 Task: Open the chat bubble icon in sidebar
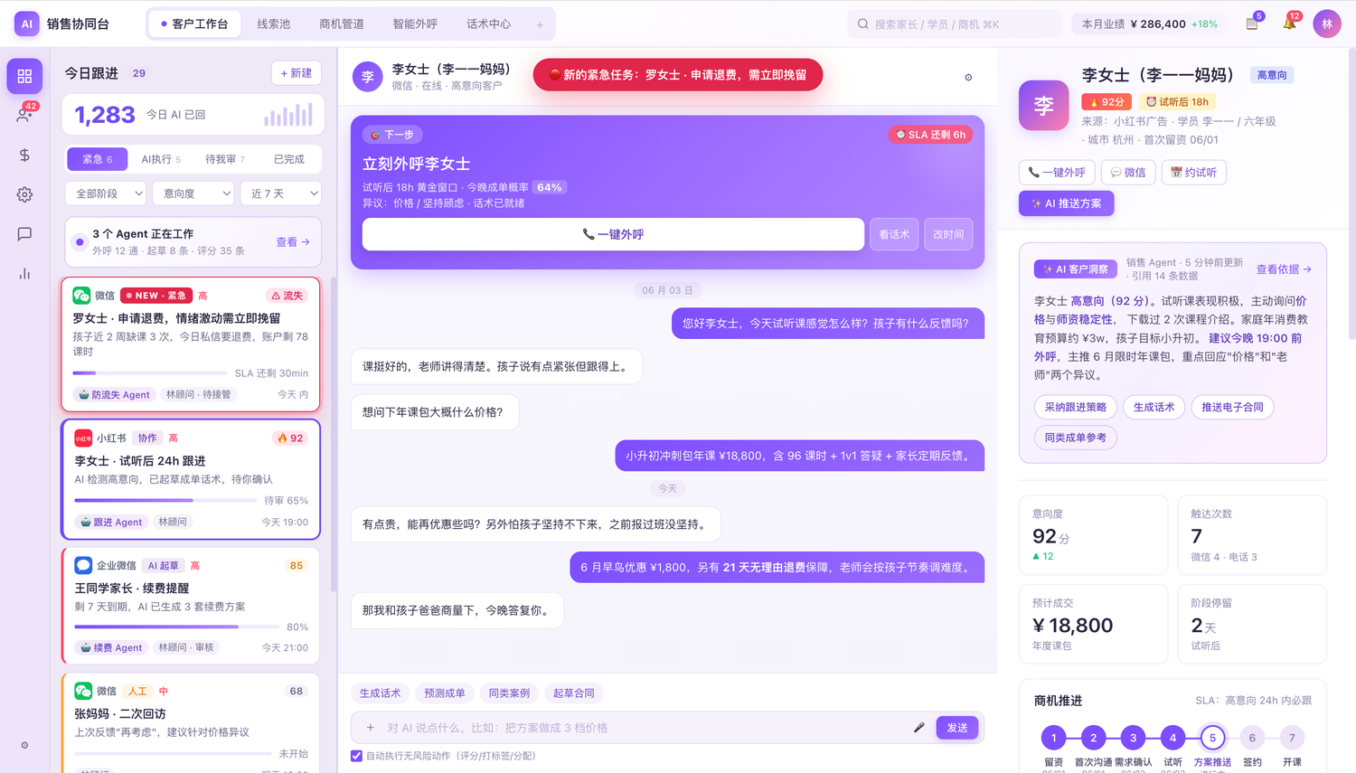point(24,233)
